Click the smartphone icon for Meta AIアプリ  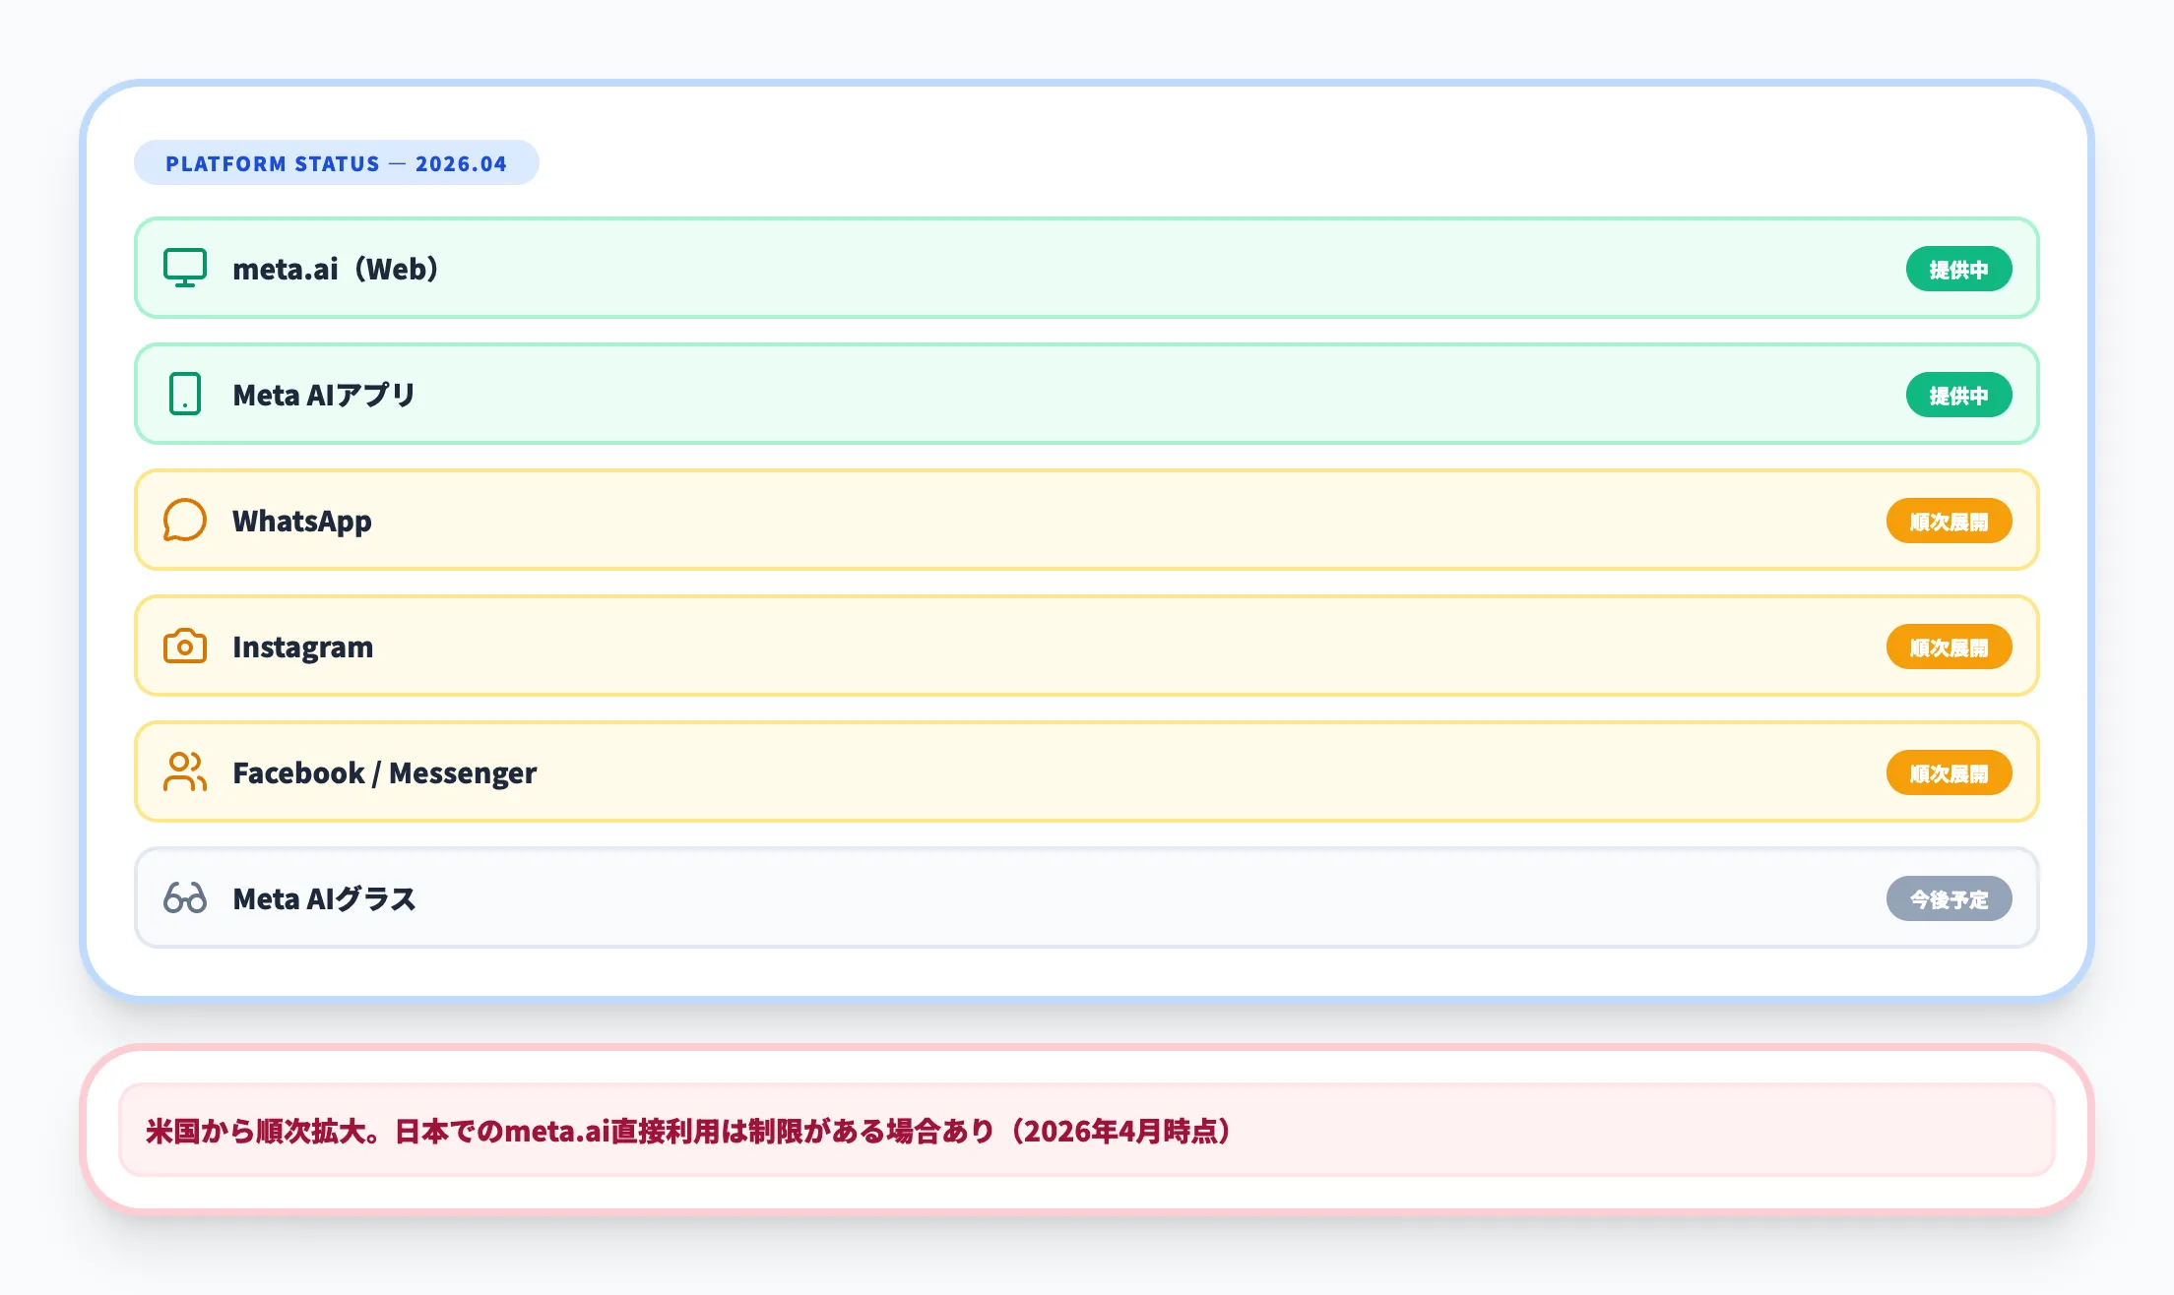pos(185,394)
